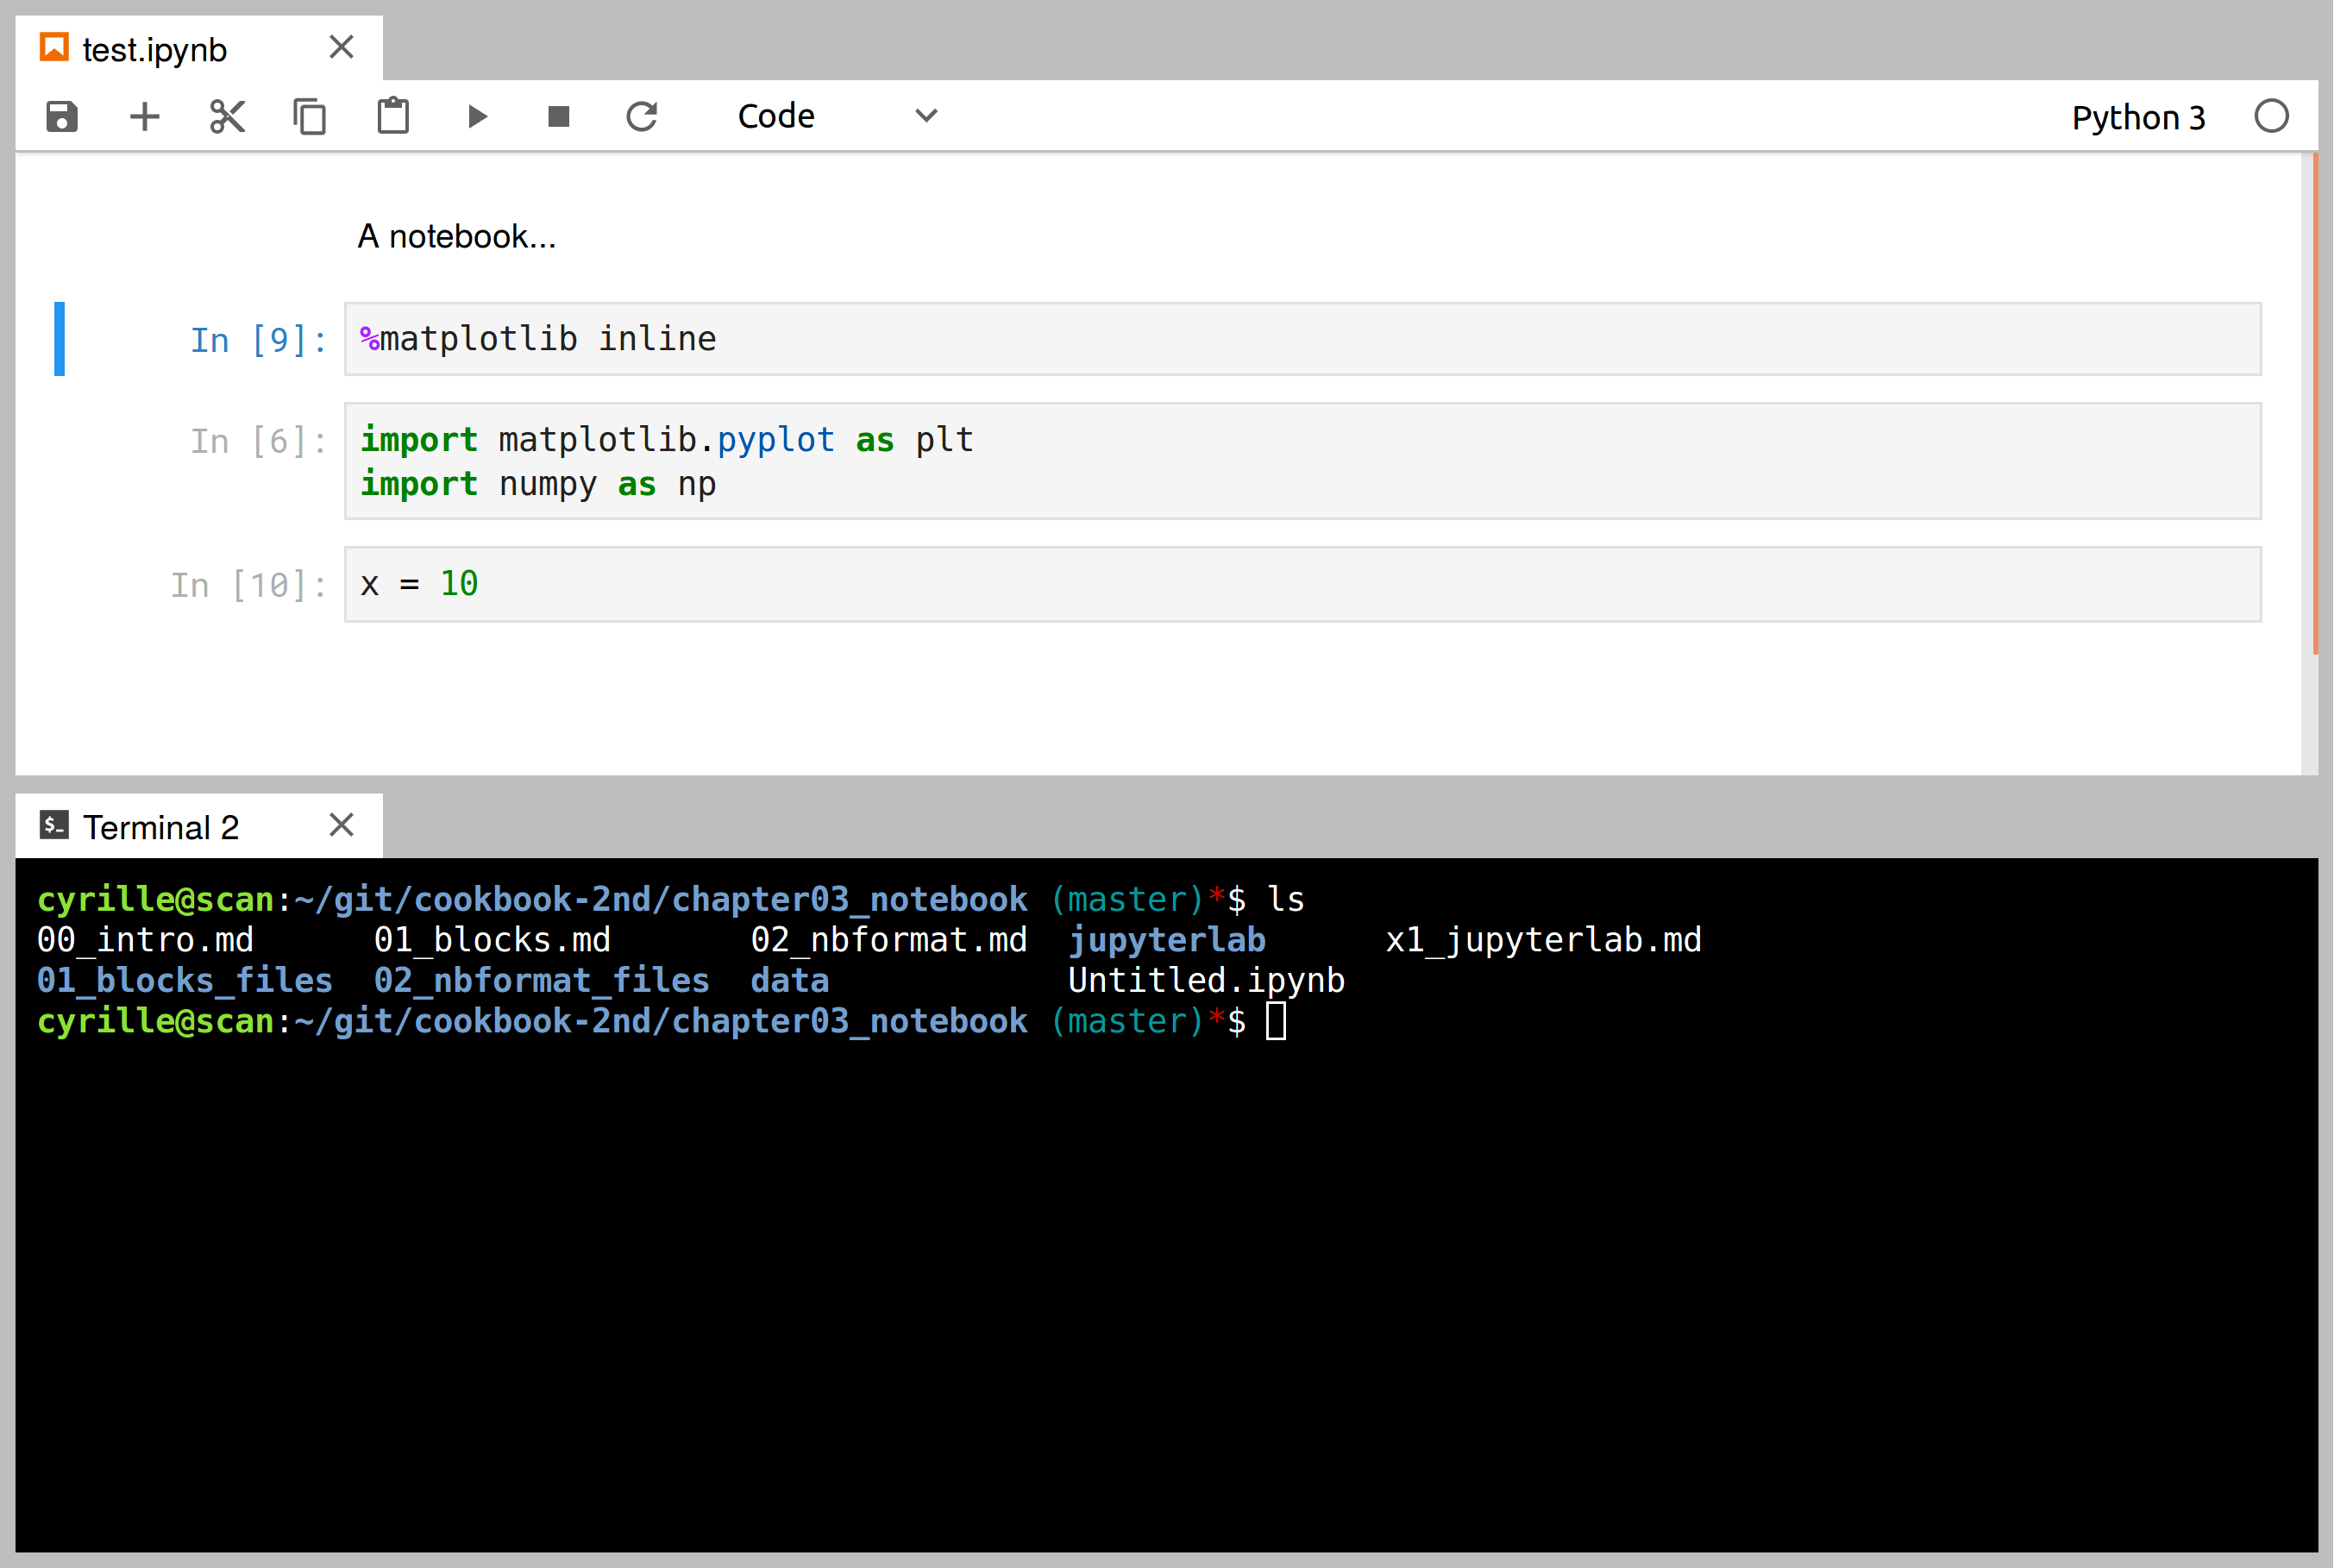Screen dimensions: 2334x1568
Task: Run the selected cell
Action: tap(477, 116)
